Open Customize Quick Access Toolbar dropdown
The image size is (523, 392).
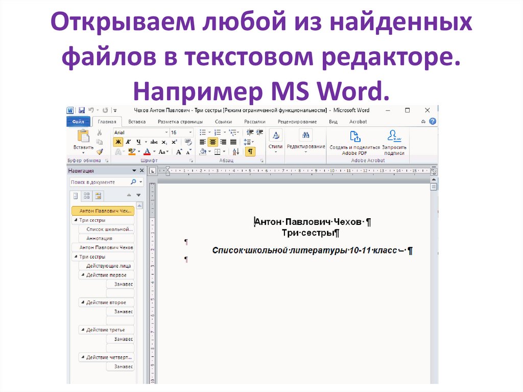(x=115, y=110)
